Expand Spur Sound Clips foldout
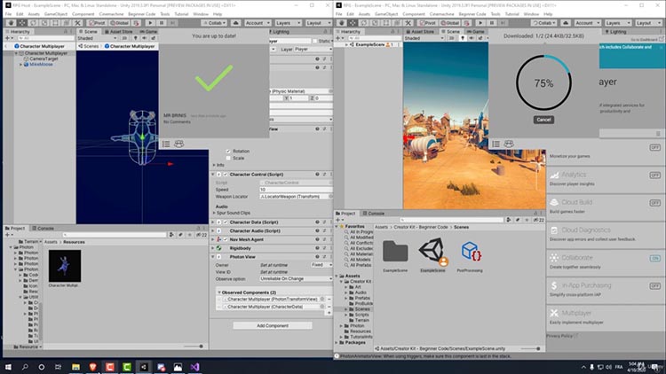Viewport: 666px width, 374px height. (x=214, y=213)
